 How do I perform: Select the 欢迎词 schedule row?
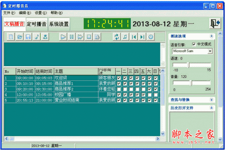(x=82, y=78)
